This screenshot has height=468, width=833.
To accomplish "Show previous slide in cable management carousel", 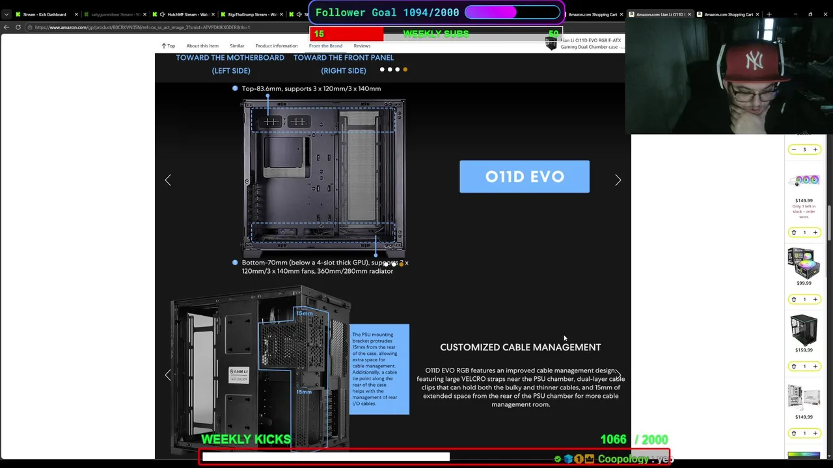I will (x=168, y=375).
